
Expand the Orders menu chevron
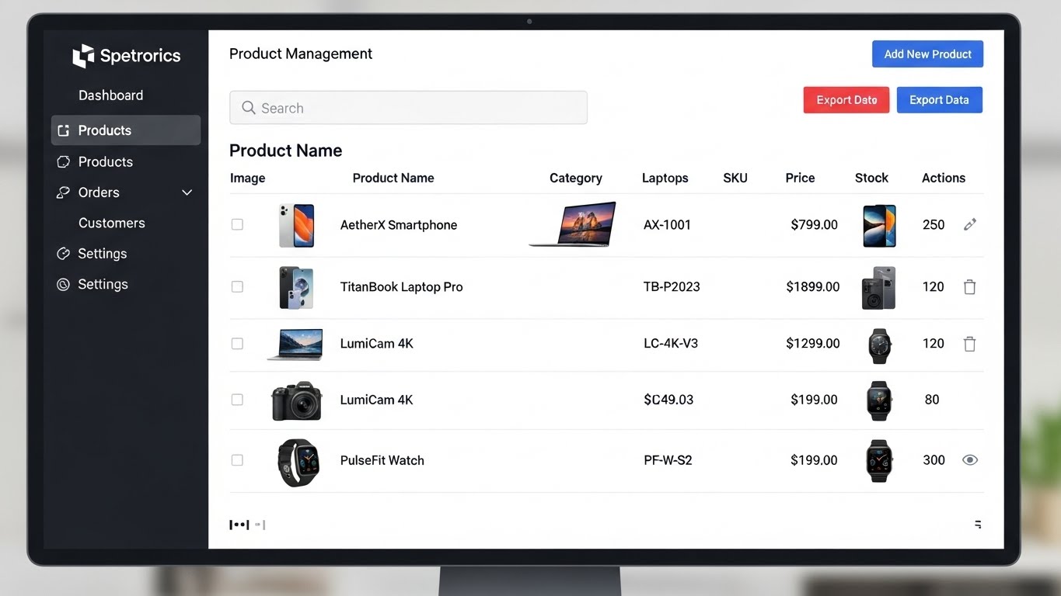pyautogui.click(x=187, y=192)
